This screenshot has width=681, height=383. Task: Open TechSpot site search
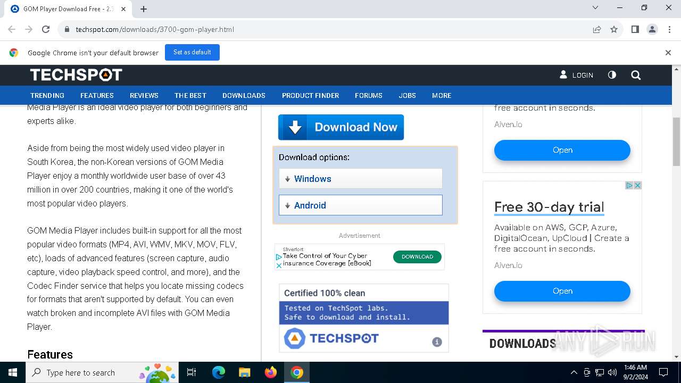click(636, 75)
